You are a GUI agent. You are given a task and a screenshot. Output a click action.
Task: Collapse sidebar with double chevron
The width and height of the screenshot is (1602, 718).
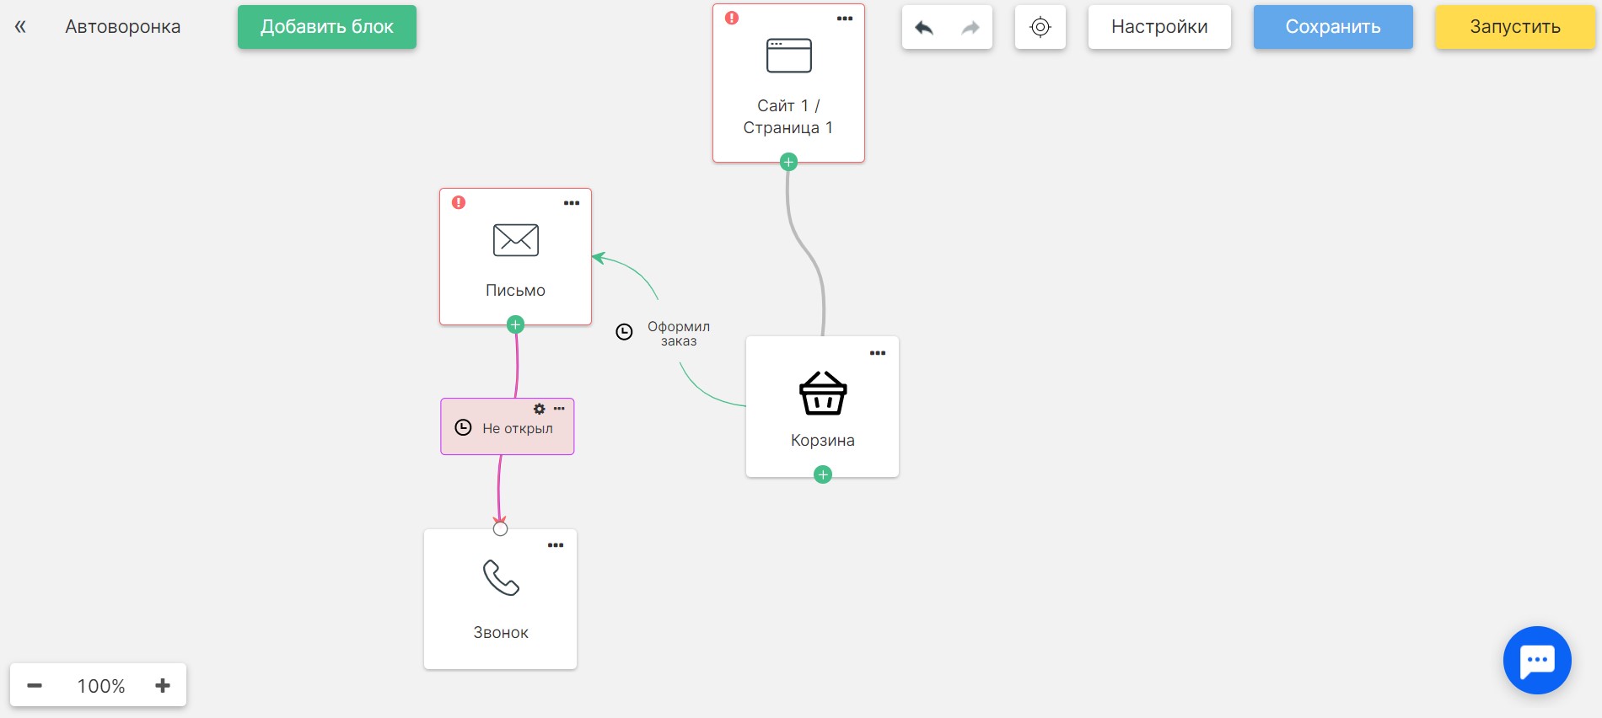[x=20, y=27]
